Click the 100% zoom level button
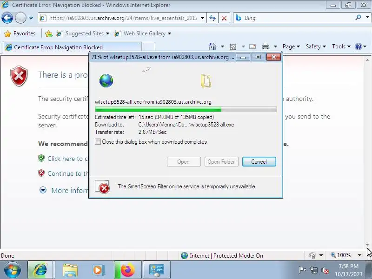The image size is (372, 279). pos(341,255)
